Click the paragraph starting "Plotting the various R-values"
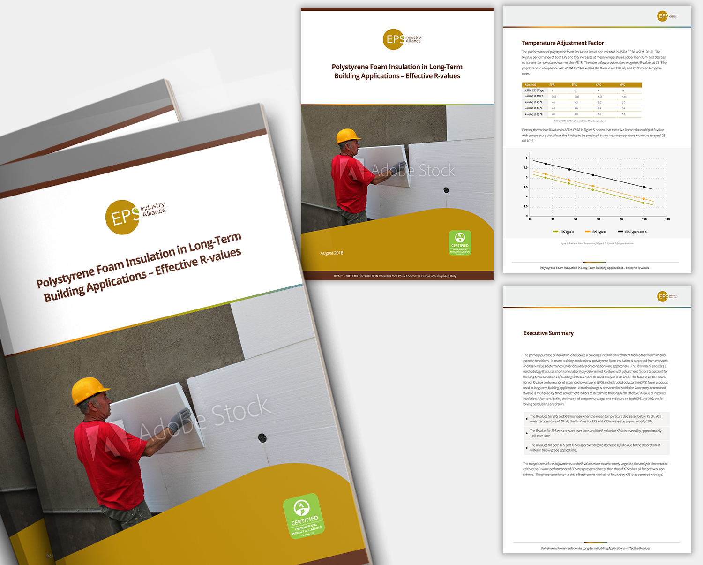Viewport: 703px width, 565px height. 593,136
